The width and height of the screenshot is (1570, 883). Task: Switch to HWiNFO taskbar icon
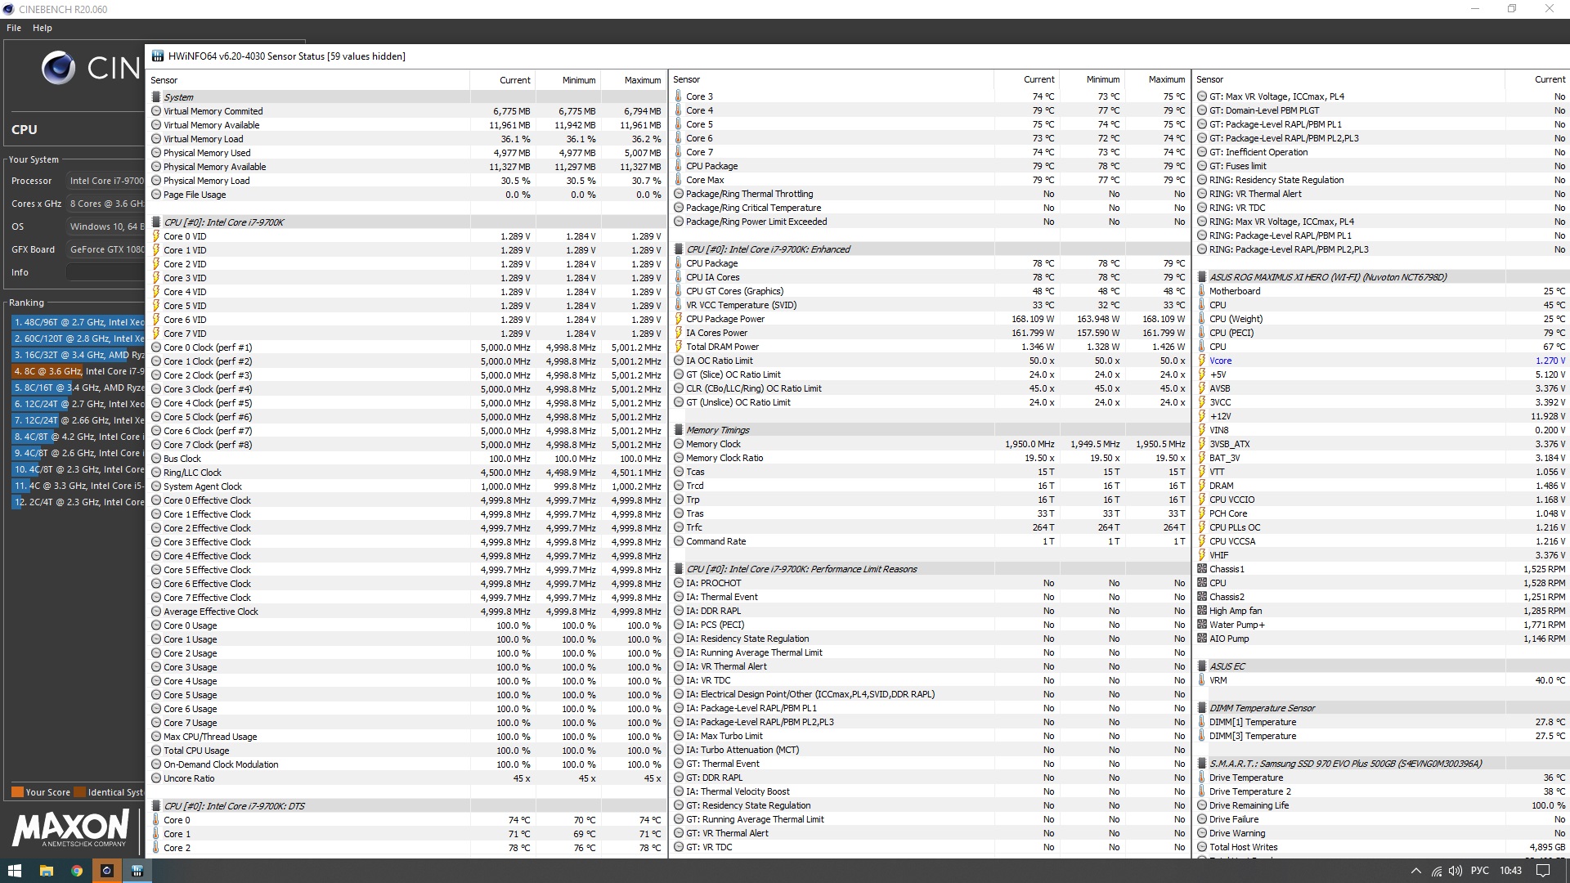tap(137, 871)
